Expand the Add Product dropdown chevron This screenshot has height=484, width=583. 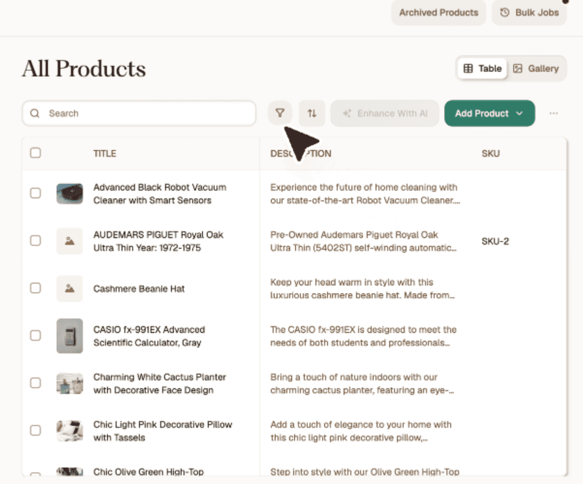[520, 113]
